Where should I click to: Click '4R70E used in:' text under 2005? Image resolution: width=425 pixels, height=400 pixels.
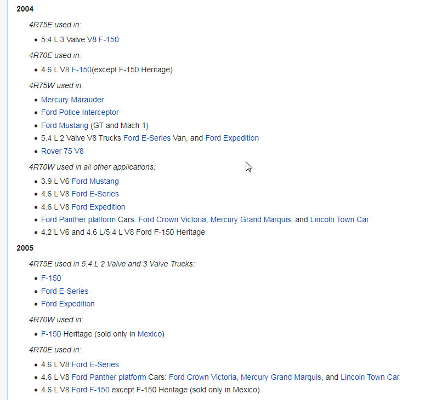55,350
